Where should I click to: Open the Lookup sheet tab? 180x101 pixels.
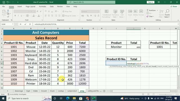[61, 91]
